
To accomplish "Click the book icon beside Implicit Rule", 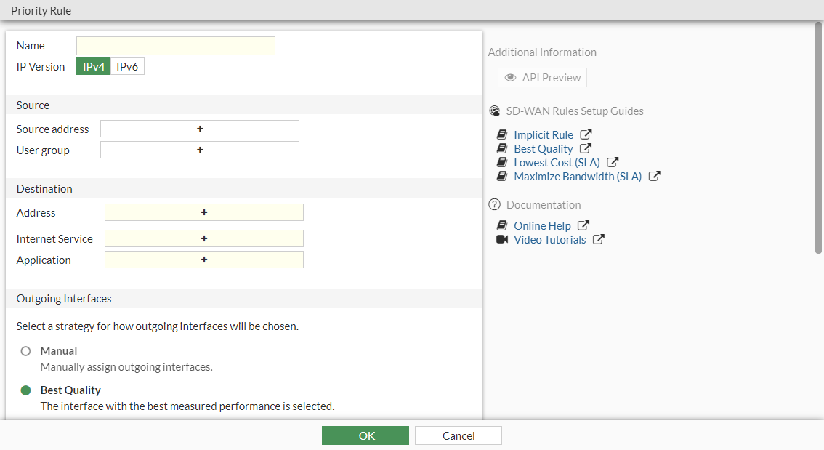I will pyautogui.click(x=502, y=135).
